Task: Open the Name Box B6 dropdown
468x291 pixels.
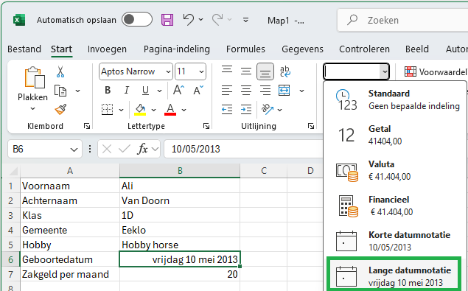Action: (74, 150)
